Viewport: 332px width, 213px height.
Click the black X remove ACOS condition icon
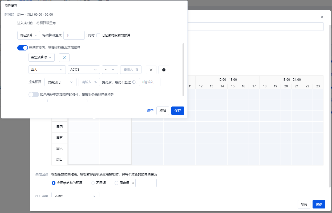tap(151, 70)
